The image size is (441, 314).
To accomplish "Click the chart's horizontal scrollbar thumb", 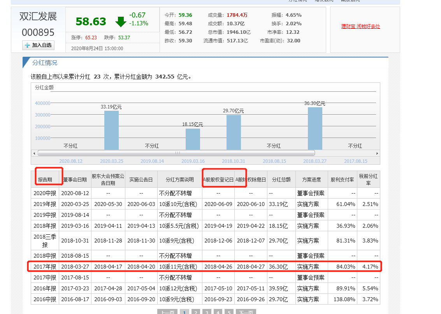I will click(x=176, y=153).
